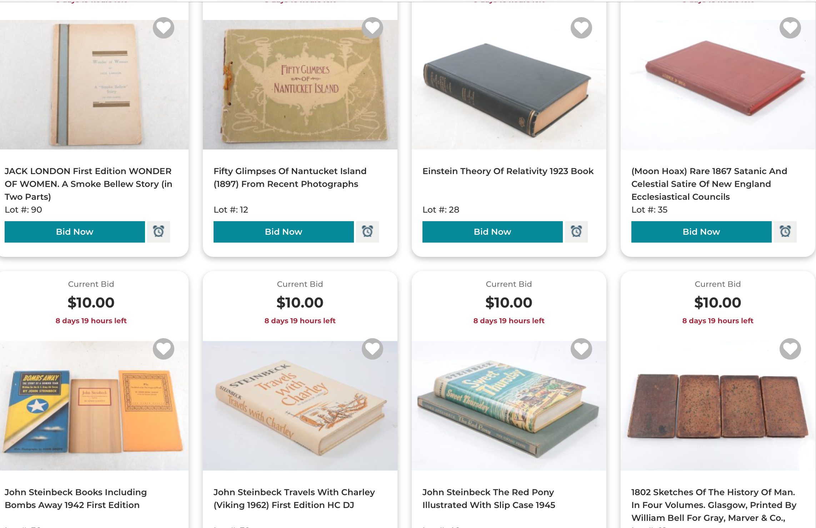This screenshot has width=816, height=528.
Task: Toggle heart on Fifty Glimpses of Nantucket Island
Action: (x=372, y=28)
